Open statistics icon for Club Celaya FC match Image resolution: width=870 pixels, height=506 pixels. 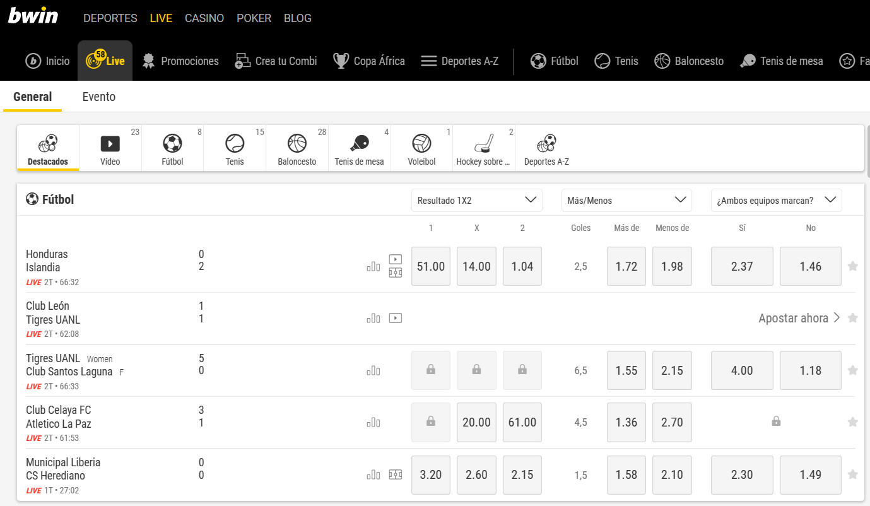click(x=373, y=422)
